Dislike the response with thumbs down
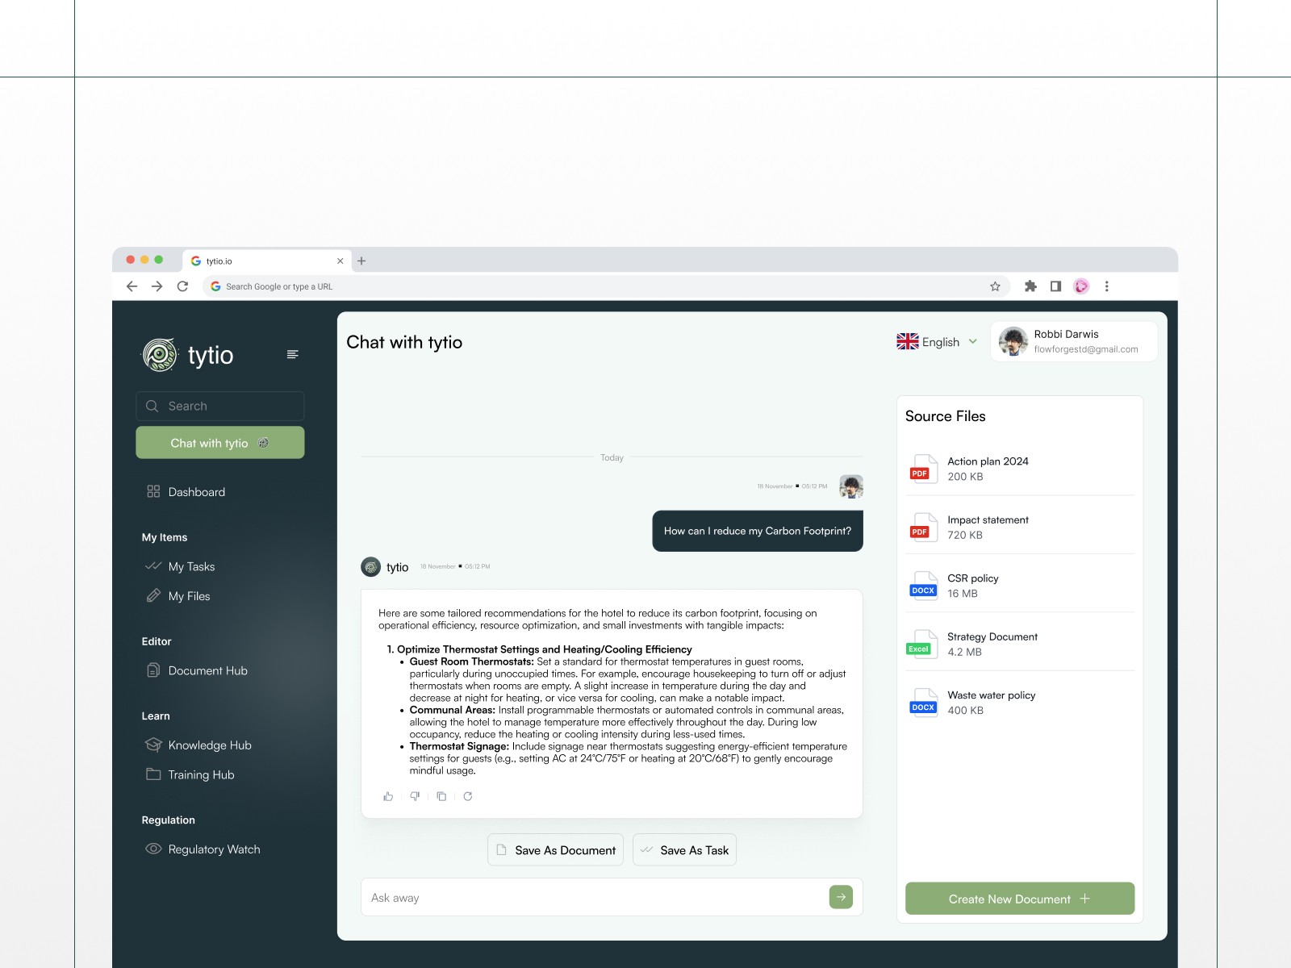 (x=415, y=796)
